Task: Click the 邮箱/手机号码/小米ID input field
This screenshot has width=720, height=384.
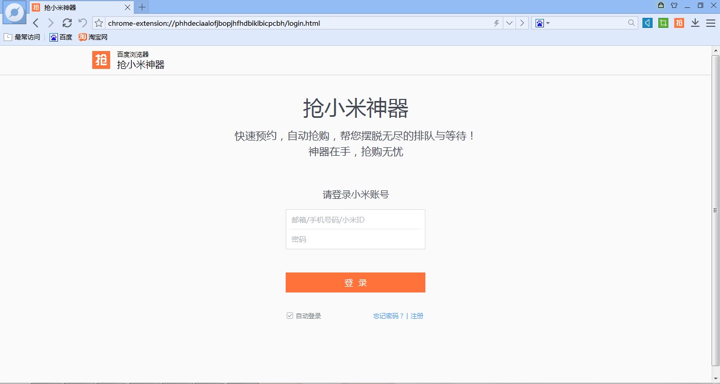Action: click(355, 220)
